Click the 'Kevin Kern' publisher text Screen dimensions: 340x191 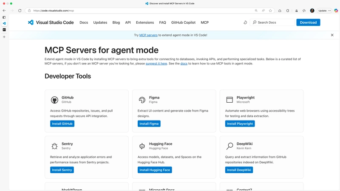244,148
